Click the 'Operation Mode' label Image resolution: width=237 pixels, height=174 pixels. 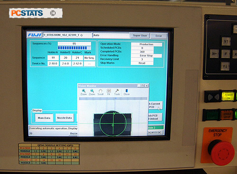(x=110, y=44)
